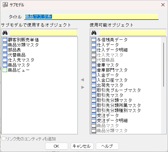Select 仕入データ明細 in the available list
This screenshot has height=152, width=168.
tap(112, 50)
